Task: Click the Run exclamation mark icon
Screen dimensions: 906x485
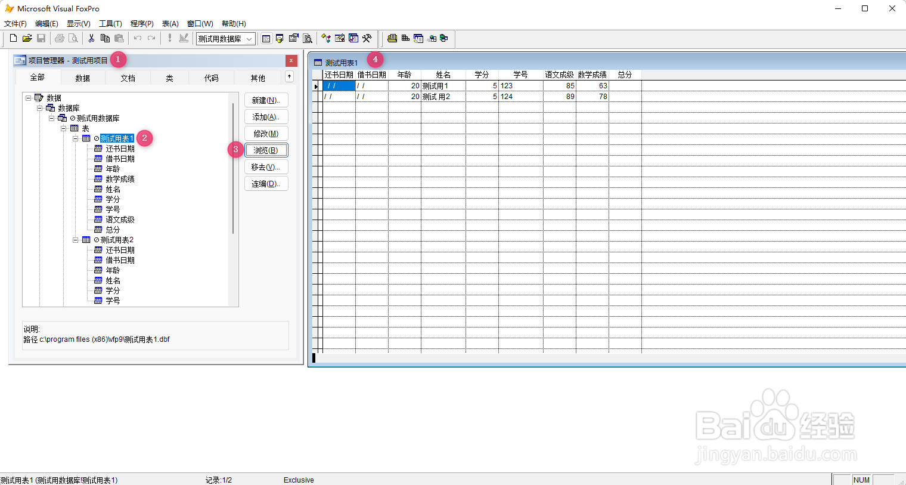Action: [170, 38]
